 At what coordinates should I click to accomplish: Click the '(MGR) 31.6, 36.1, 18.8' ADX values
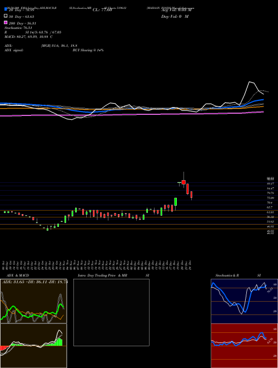tap(59, 46)
